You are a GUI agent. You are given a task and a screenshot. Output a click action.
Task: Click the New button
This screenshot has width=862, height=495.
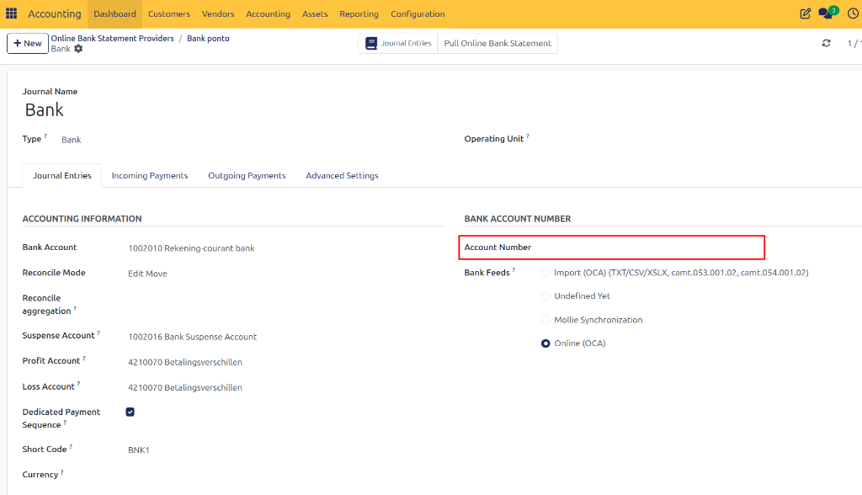28,44
